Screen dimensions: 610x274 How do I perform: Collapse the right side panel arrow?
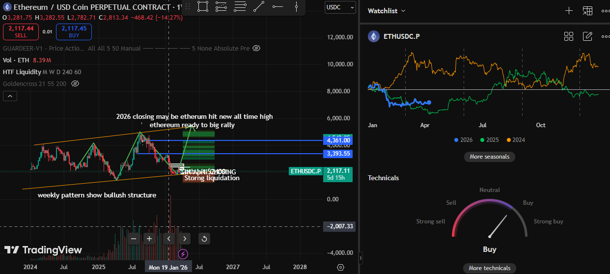coord(361,257)
